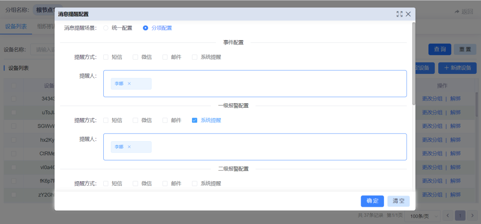Enable 短信 checkbox under 事件配置
Screen dimensions: 481x224
(106, 57)
